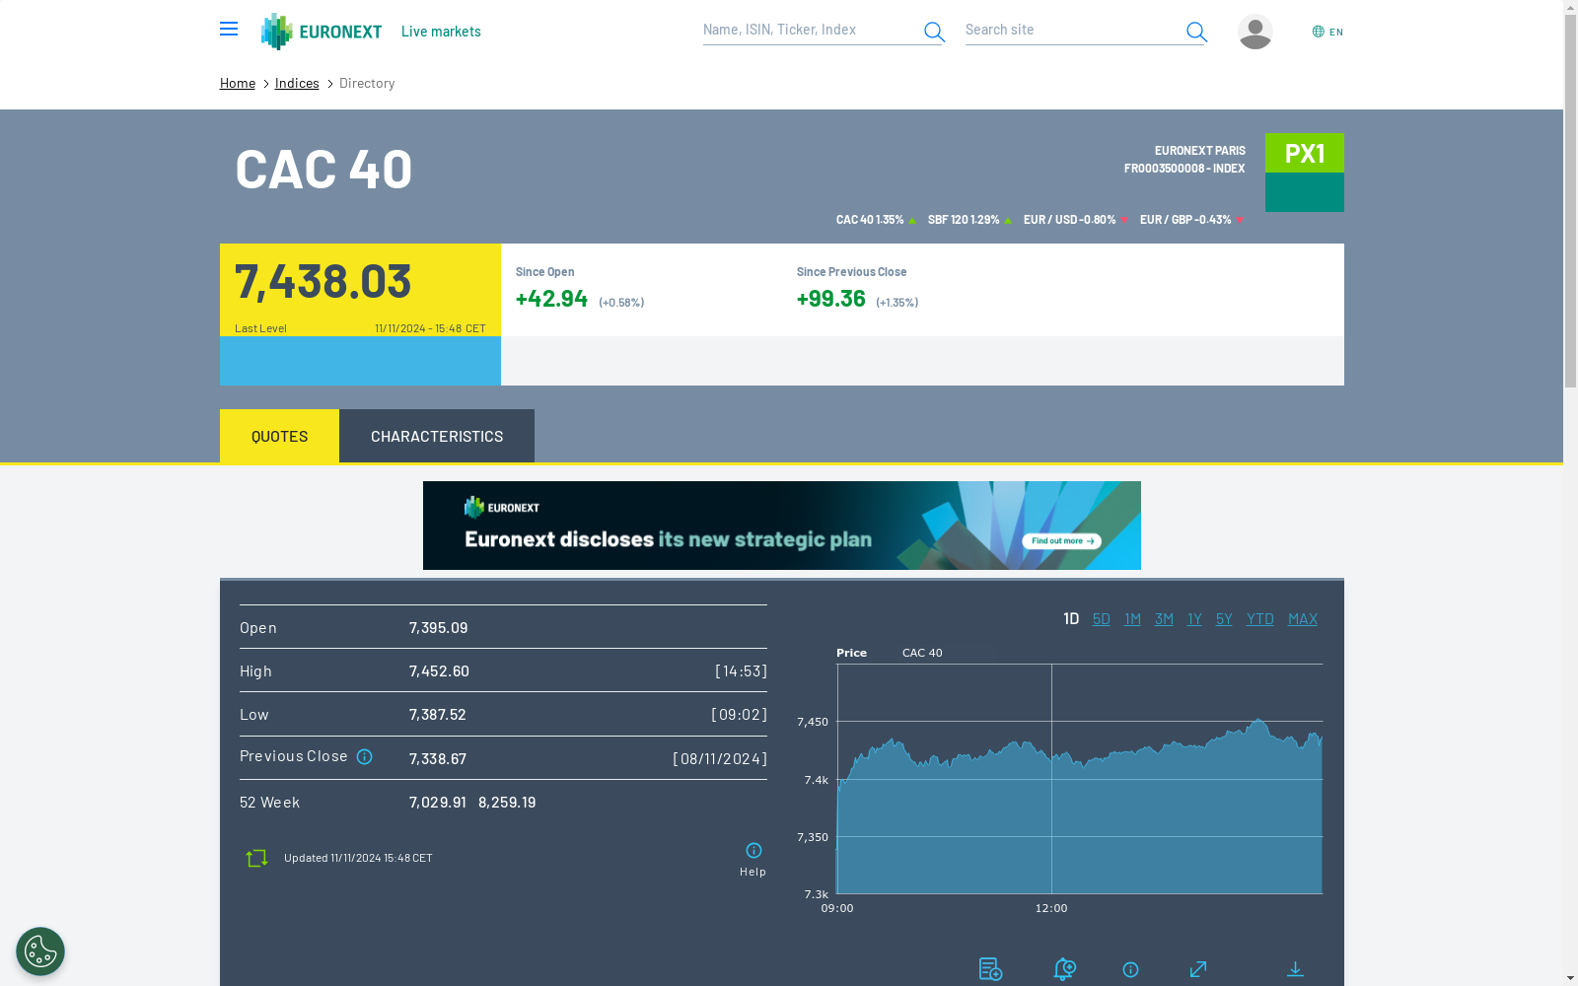Viewport: 1578px width, 986px height.
Task: Select the 3M chart range
Action: pos(1164,619)
